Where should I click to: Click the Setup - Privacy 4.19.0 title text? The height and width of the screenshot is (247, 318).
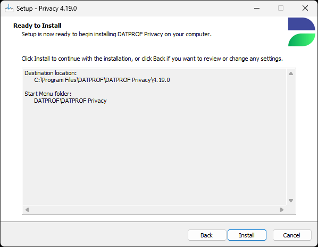coord(47,9)
